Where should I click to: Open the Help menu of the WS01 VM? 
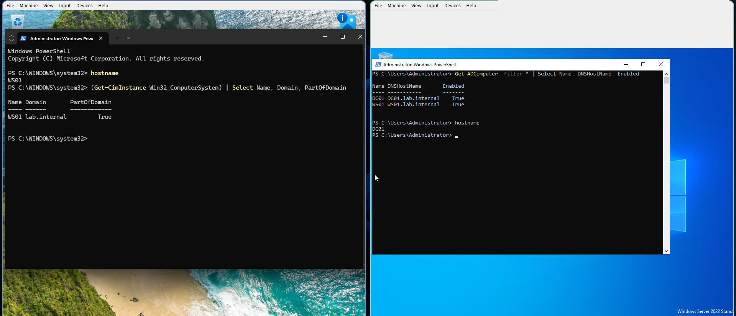click(x=103, y=6)
